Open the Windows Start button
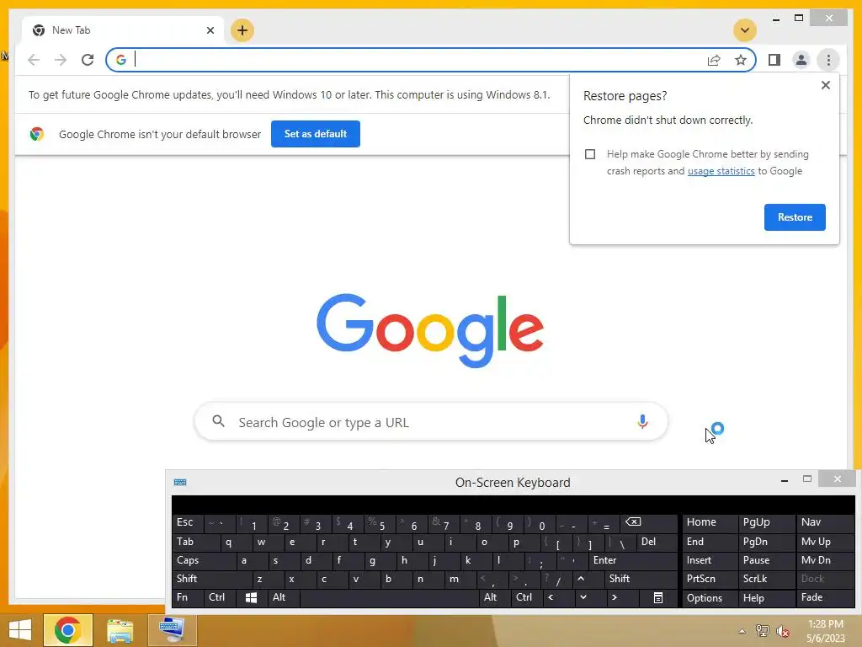 click(20, 630)
